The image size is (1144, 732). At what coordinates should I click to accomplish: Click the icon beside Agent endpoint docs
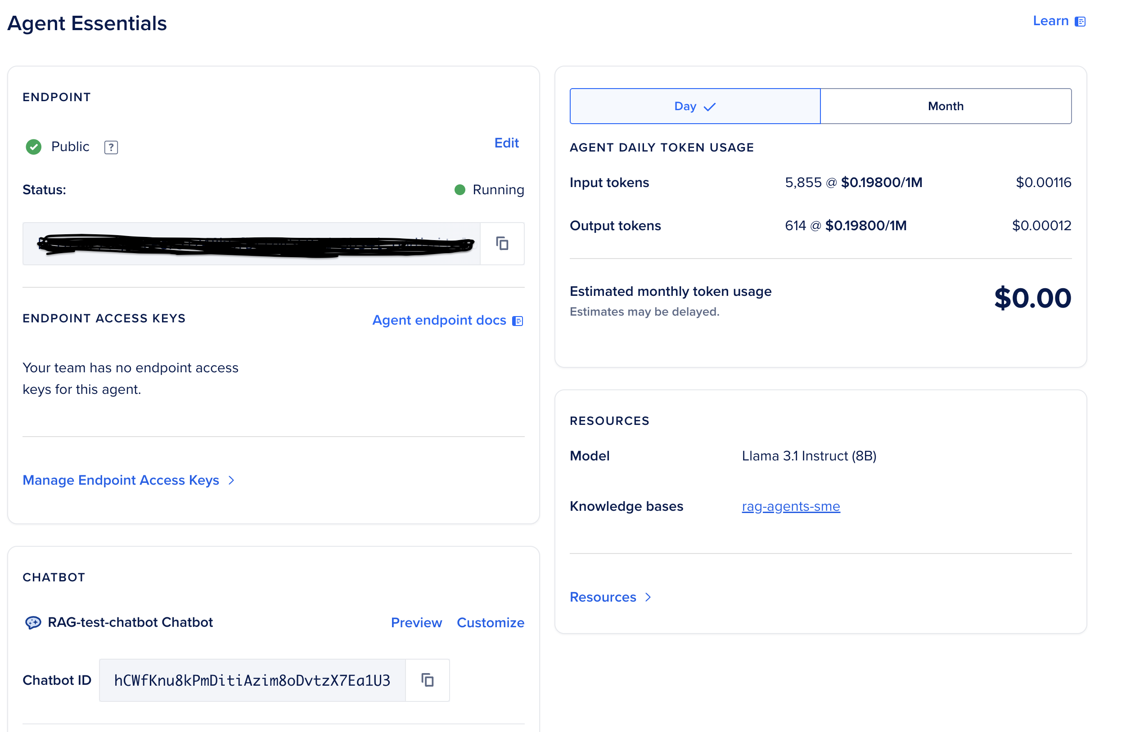pos(518,321)
